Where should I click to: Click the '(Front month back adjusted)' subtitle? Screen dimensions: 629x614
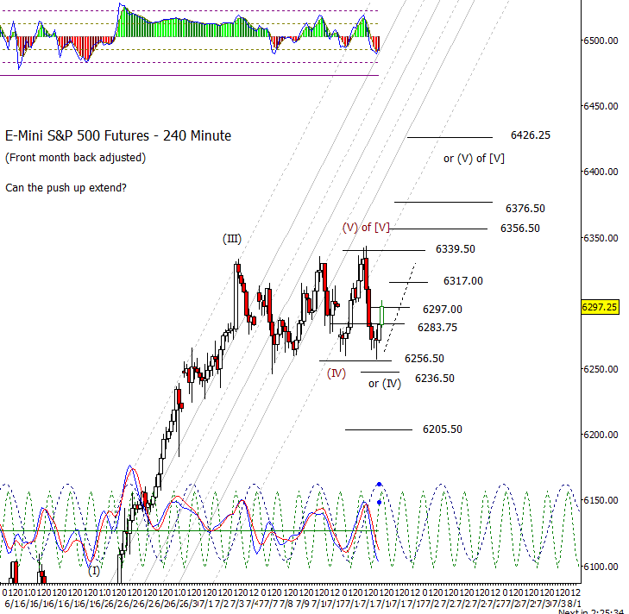tap(75, 158)
